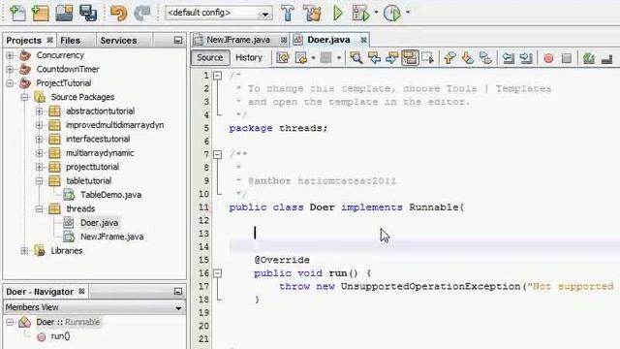Switch editor to History view
The image size is (620, 349).
point(249,58)
